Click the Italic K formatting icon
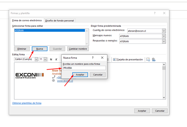Screen dimensions: 187x127 pyautogui.click(x=56, y=60)
